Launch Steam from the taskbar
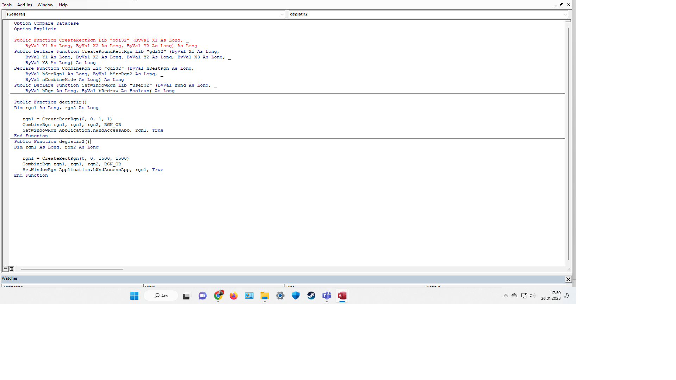676x380 pixels. point(311,296)
